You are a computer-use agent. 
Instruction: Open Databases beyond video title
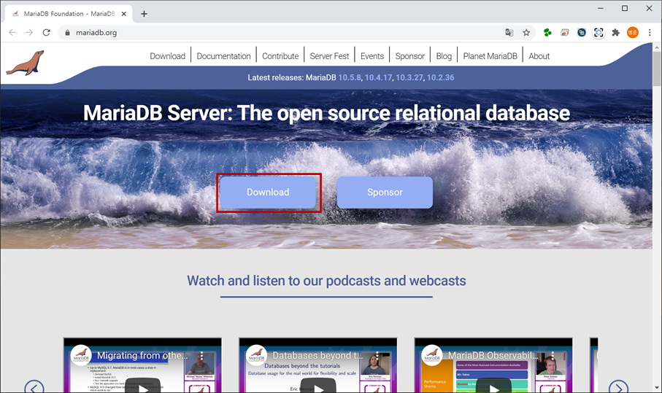pos(317,356)
